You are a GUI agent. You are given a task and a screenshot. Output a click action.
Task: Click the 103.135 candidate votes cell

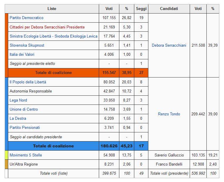(x=198, y=155)
